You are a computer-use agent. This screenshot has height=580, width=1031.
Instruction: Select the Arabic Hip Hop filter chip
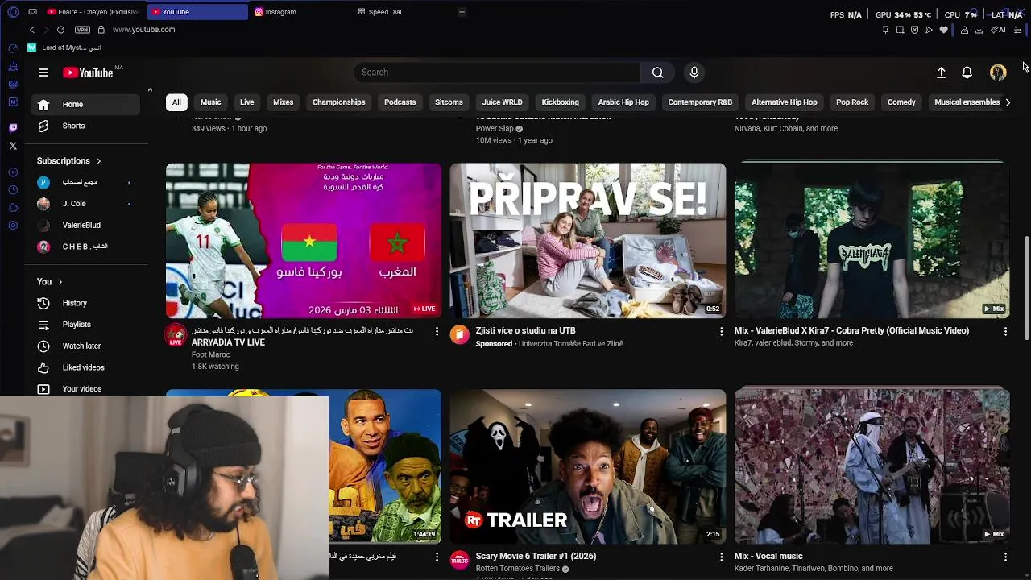tap(623, 102)
